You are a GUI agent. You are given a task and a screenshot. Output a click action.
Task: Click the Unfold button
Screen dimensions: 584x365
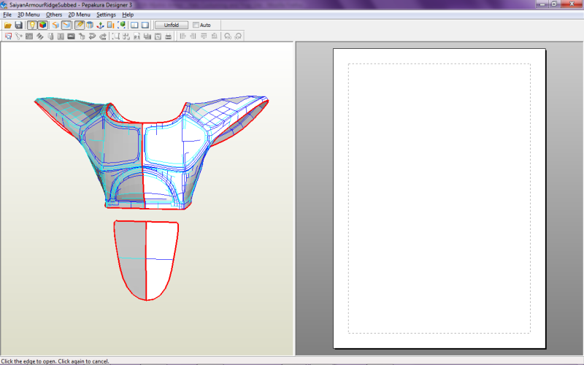tap(172, 26)
